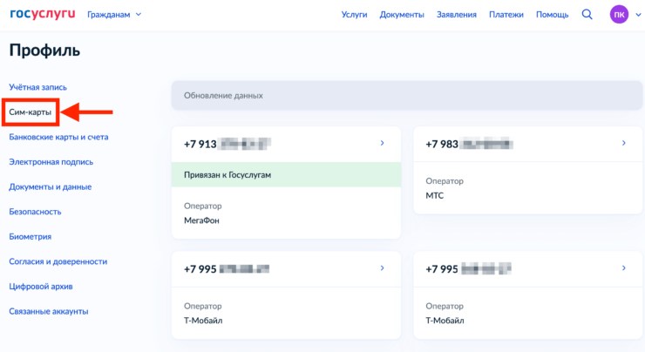Click the Госуслуги logo

click(x=42, y=14)
